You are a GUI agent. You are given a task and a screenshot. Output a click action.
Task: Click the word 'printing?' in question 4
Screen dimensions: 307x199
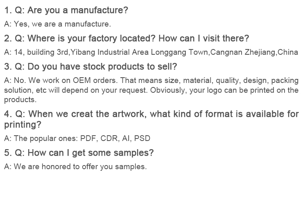(x=23, y=125)
